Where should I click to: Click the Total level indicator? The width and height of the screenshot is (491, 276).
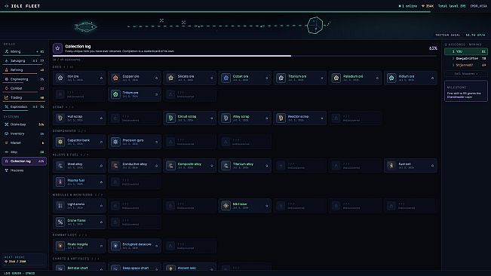pos(452,6)
